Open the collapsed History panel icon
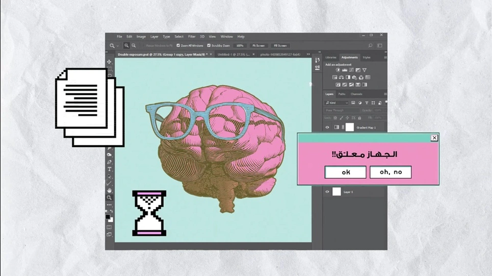The width and height of the screenshot is (492, 276). (317, 60)
